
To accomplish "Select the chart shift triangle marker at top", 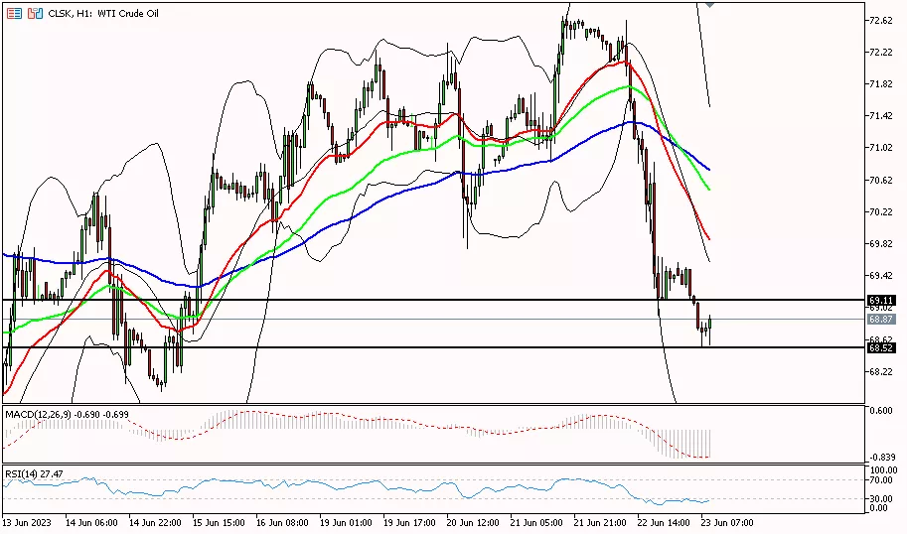I will click(x=709, y=5).
